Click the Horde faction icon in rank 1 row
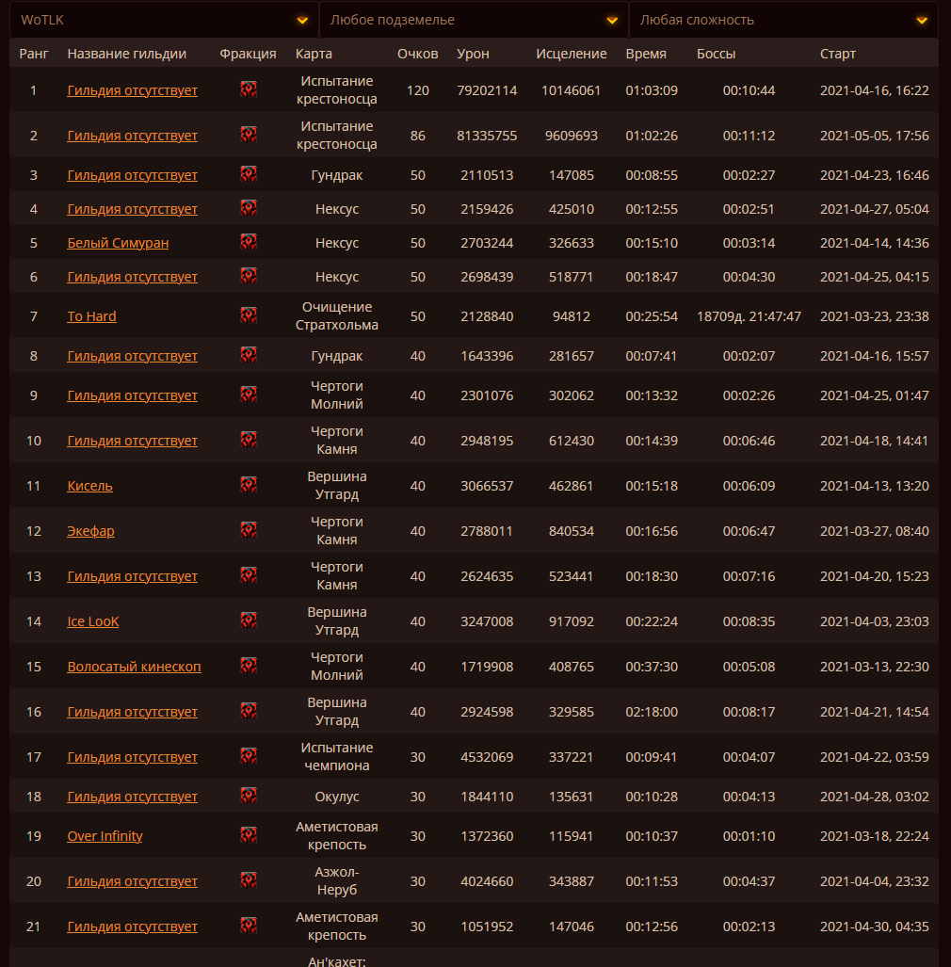 click(x=249, y=89)
